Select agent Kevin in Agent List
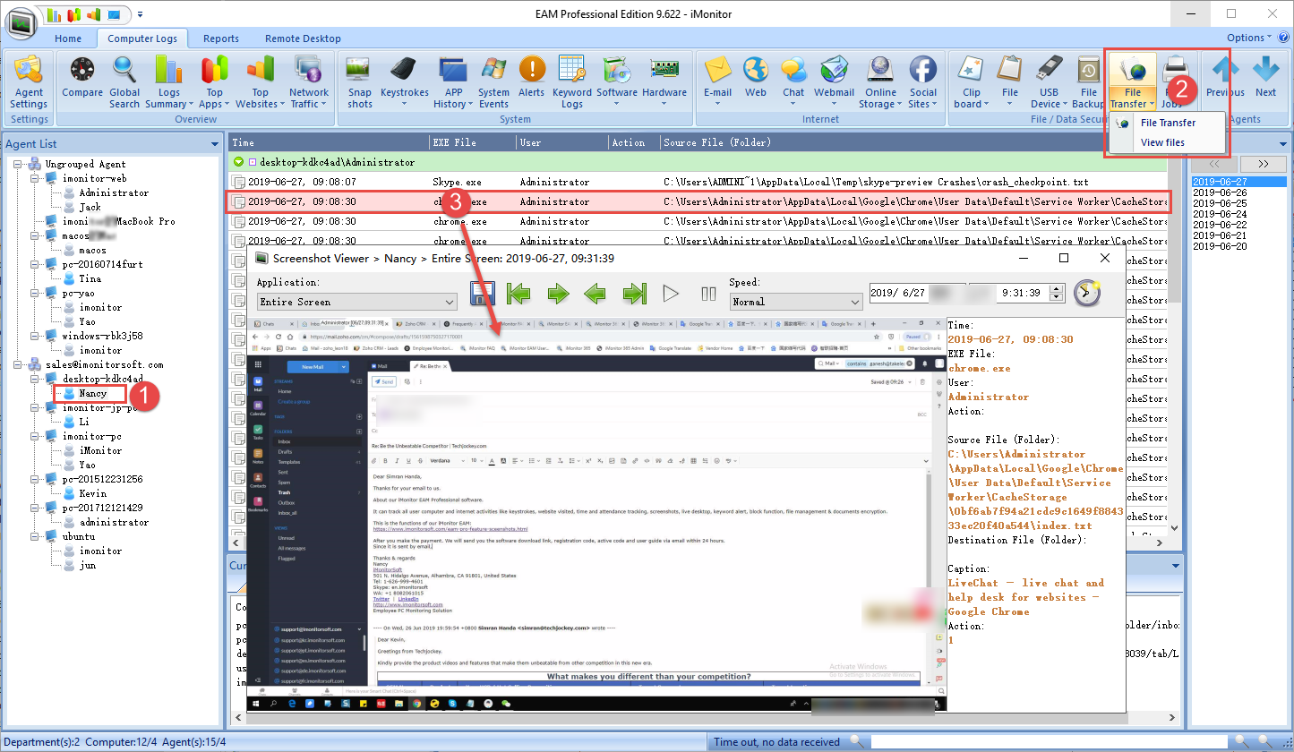 (x=92, y=493)
